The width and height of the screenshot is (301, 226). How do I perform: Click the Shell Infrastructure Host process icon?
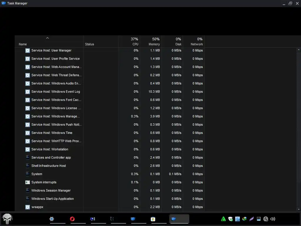(x=28, y=166)
